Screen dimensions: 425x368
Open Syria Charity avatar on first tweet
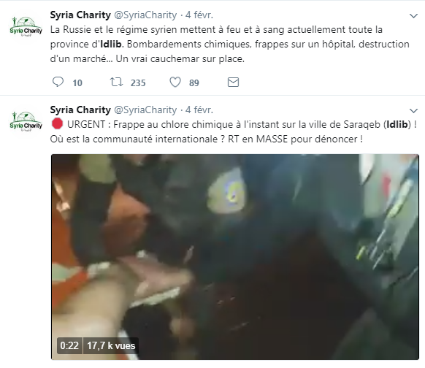click(x=26, y=26)
